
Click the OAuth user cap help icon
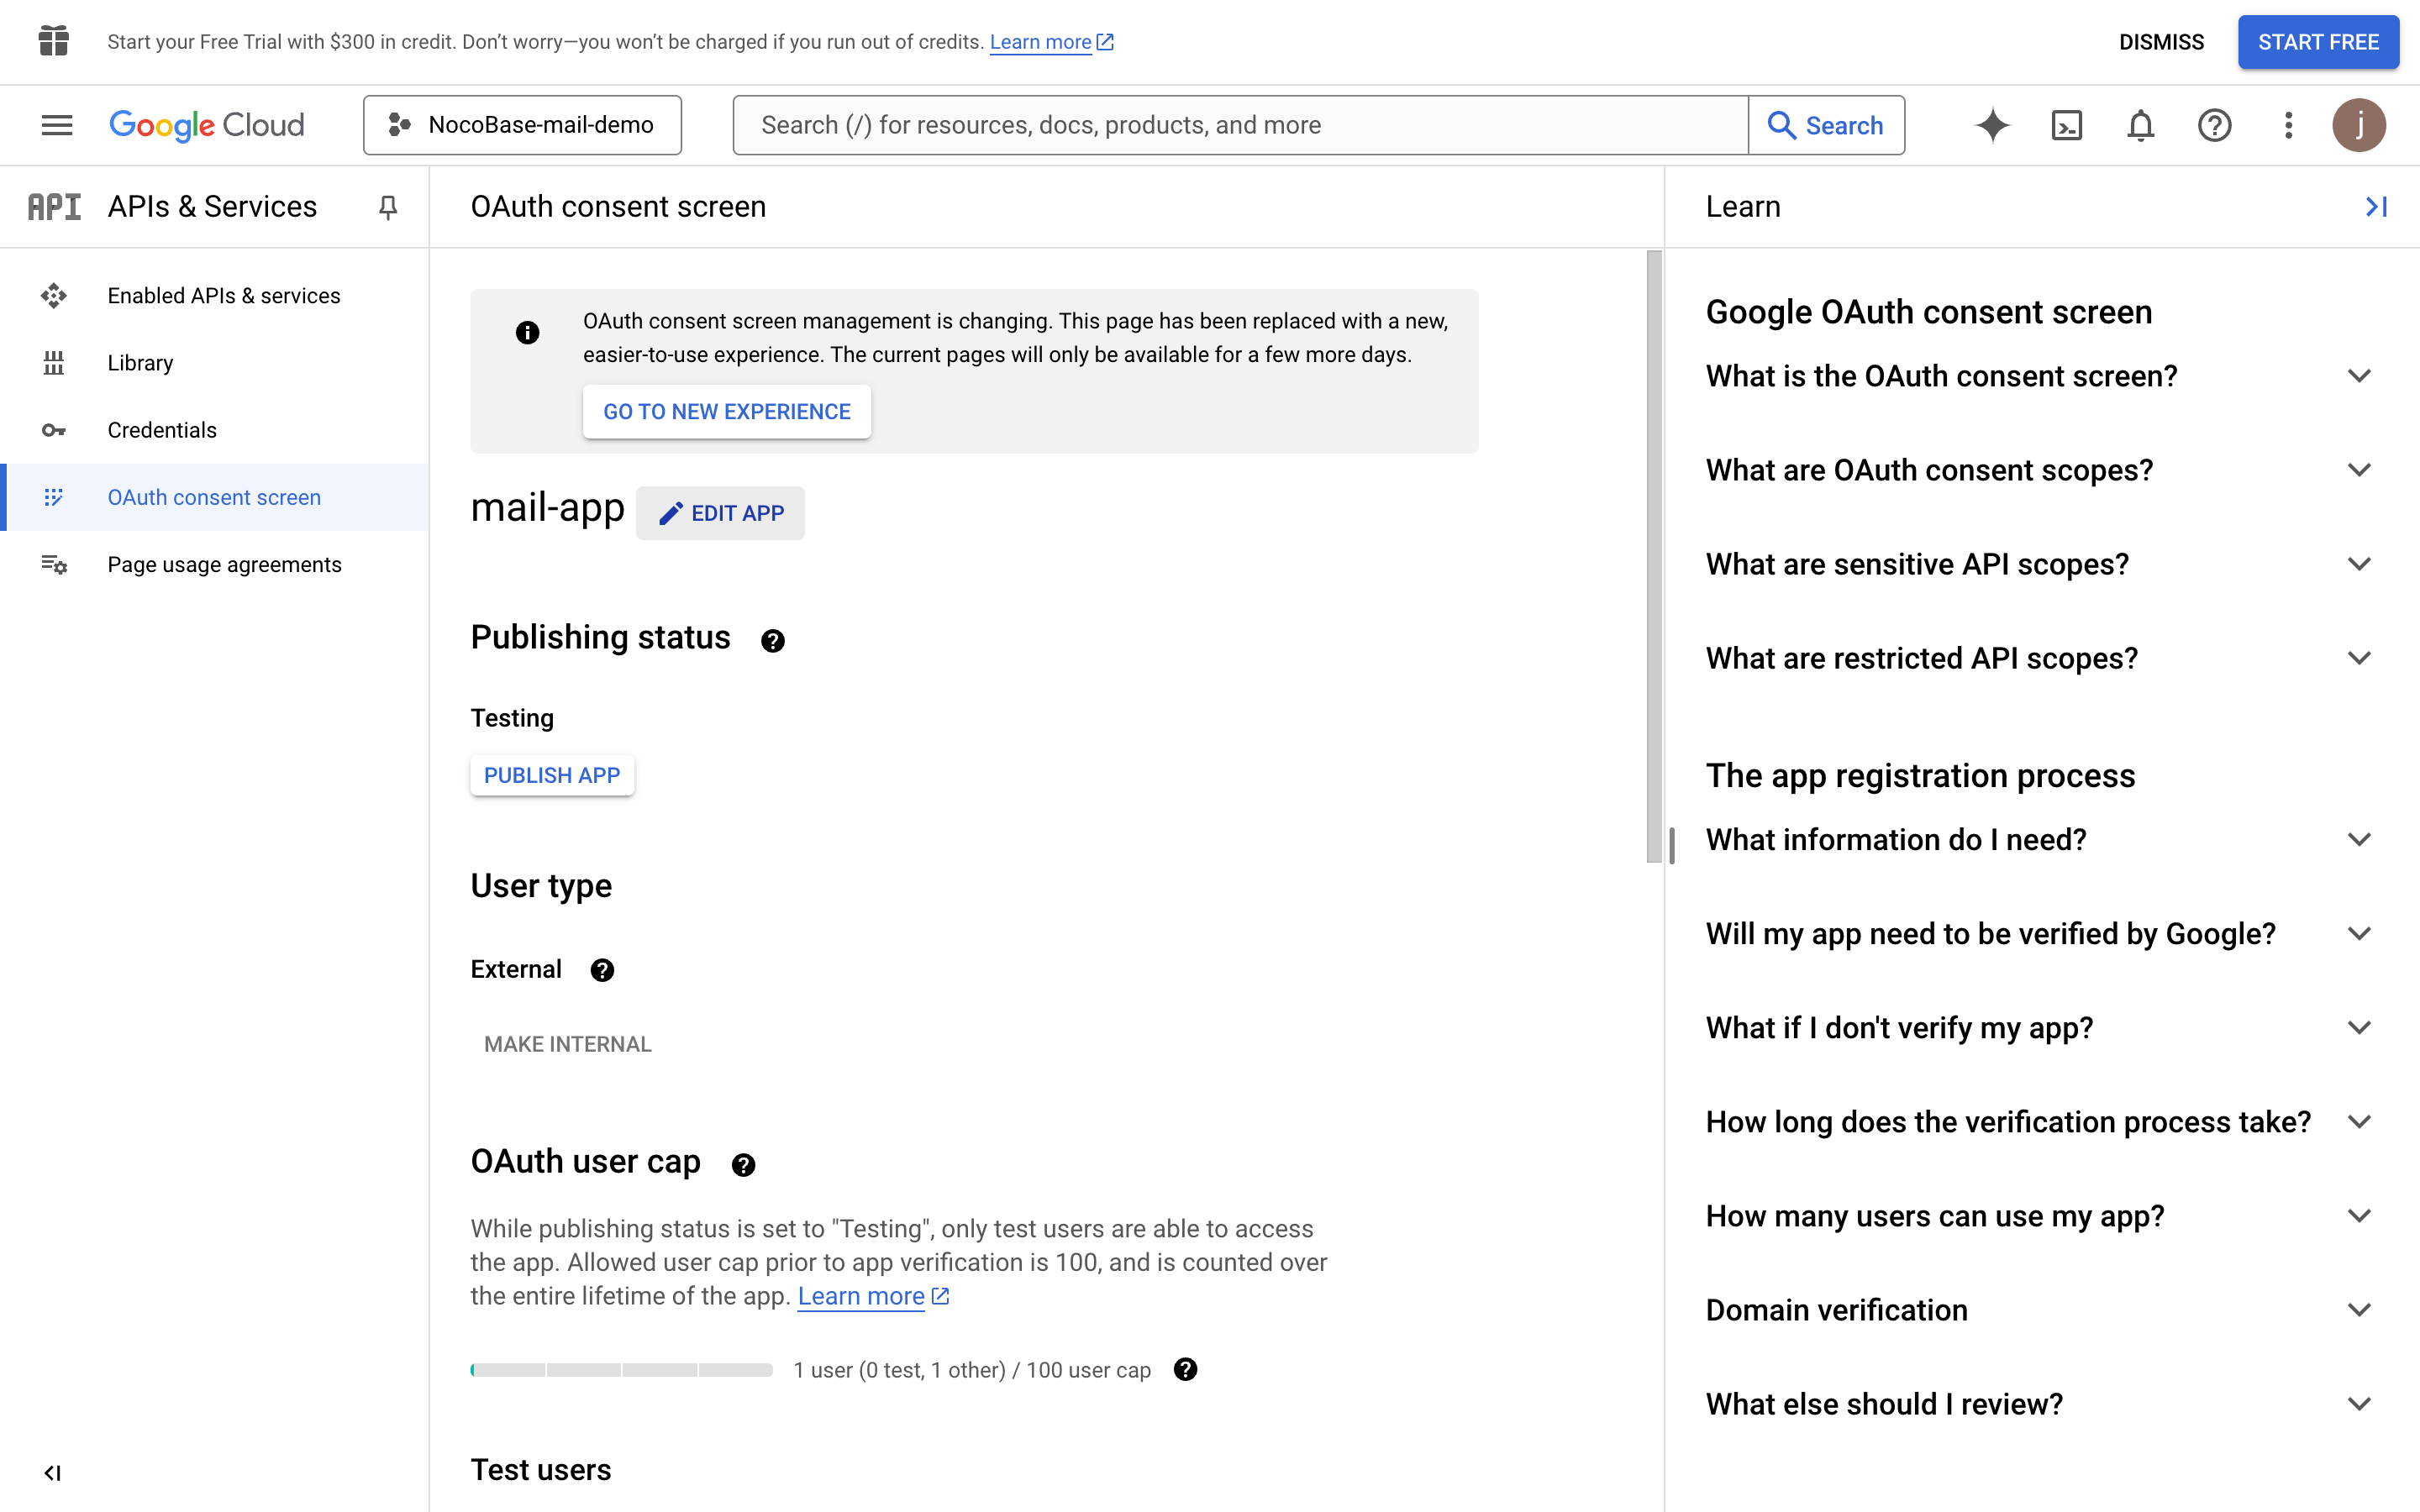click(x=743, y=1164)
